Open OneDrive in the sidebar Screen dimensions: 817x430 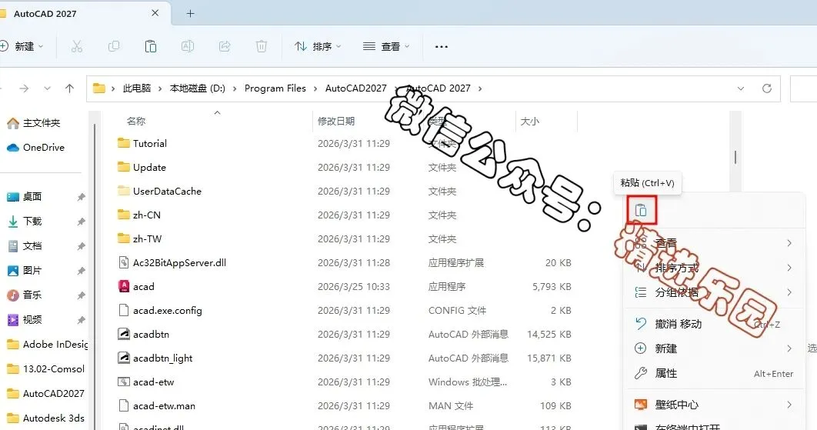(35, 148)
